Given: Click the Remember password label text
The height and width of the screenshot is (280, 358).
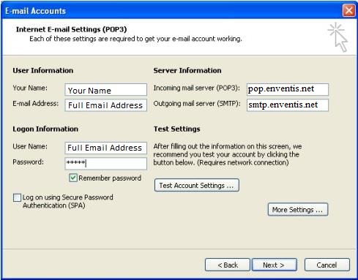Looking at the screenshot, I should (110, 178).
